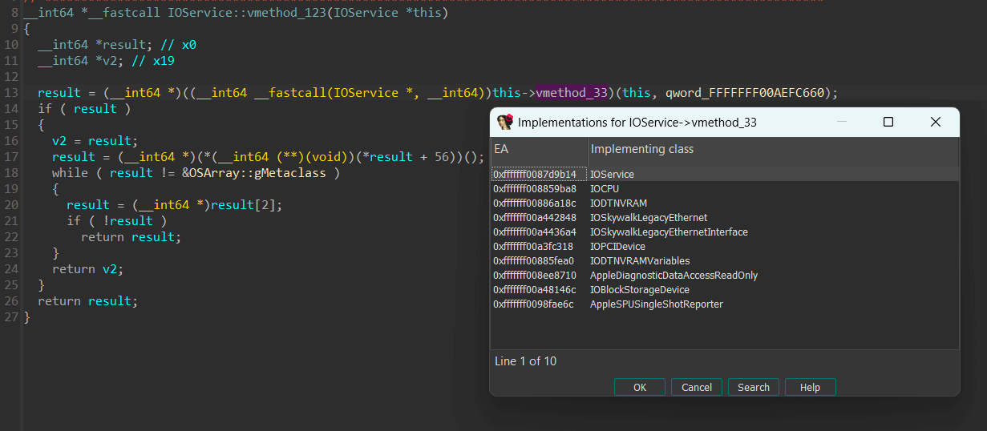
Task: Maximize the Implementations dialog
Action: 888,122
